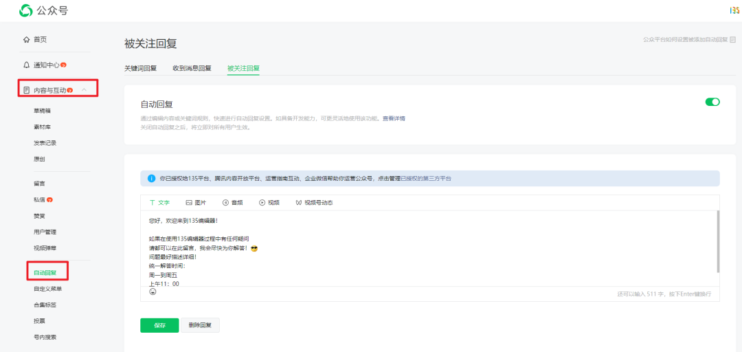The height and width of the screenshot is (352, 742).
Task: Open 素材库 in the sidebar
Action: 42,127
